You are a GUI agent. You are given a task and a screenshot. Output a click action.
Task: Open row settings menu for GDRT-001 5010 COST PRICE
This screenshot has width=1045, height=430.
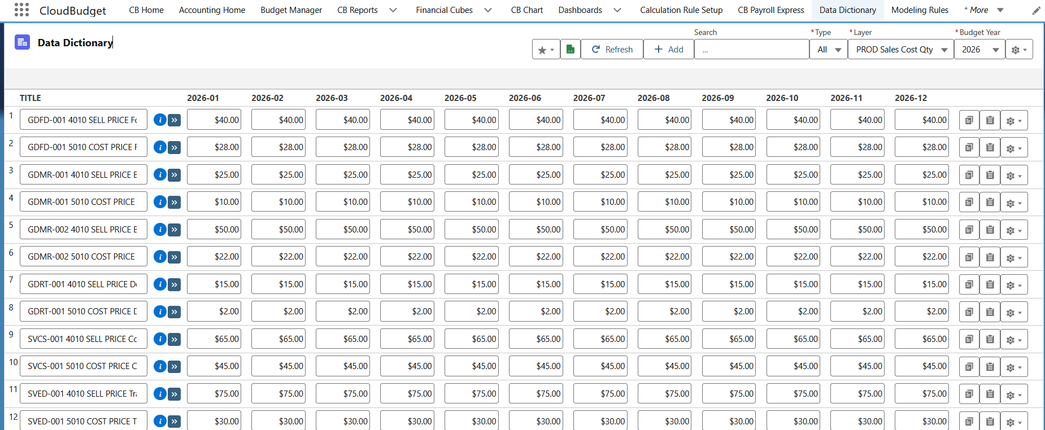[1014, 311]
